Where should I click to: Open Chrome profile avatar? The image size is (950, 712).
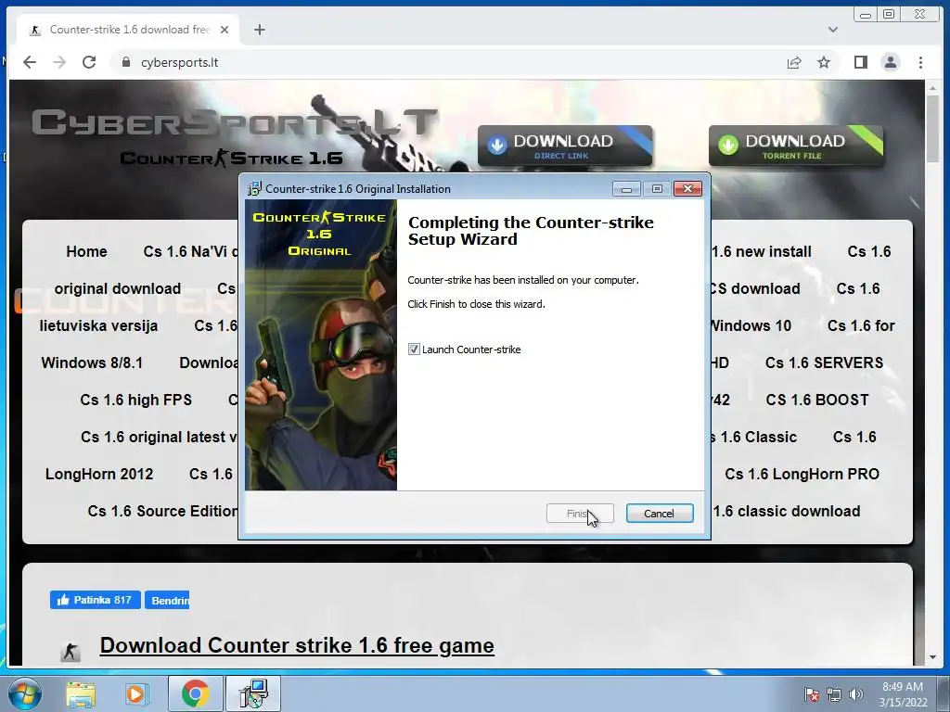(x=891, y=62)
